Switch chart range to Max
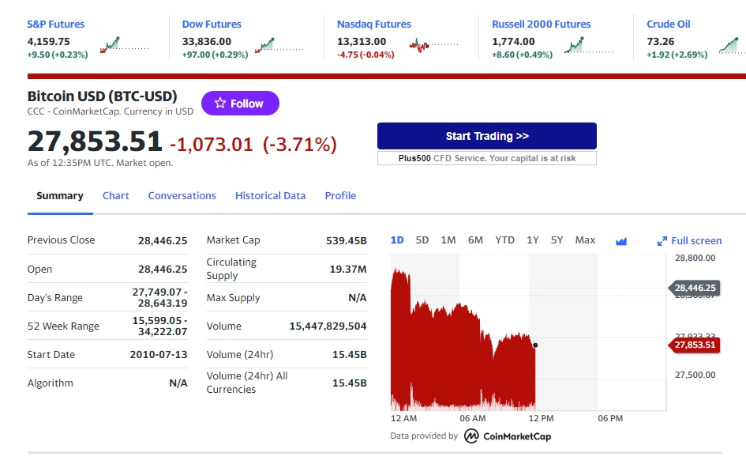Viewport: 746px width, 464px height. pyautogui.click(x=585, y=240)
